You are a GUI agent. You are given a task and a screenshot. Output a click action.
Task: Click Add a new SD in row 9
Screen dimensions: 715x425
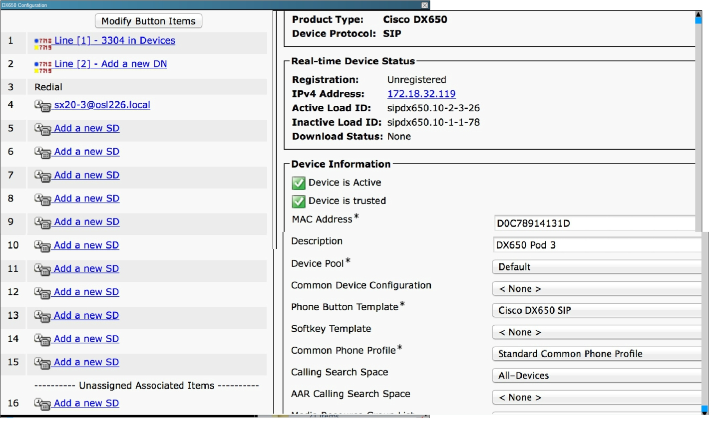click(87, 222)
